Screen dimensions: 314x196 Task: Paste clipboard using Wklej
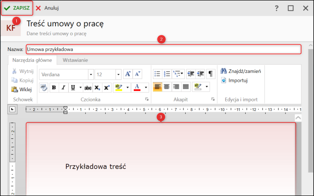22,89
